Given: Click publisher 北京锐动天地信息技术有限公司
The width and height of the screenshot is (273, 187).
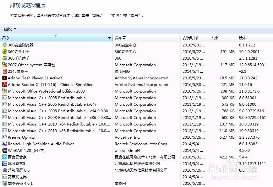Looking at the screenshot, I should [x=141, y=170].
